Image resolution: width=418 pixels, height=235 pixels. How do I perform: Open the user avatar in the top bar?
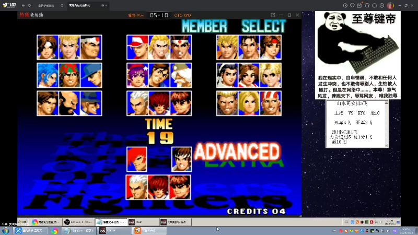pos(390,5)
